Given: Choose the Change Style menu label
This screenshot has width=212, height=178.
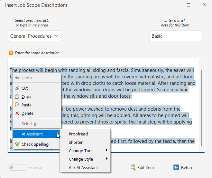Looking at the screenshot, I should tap(81, 159).
